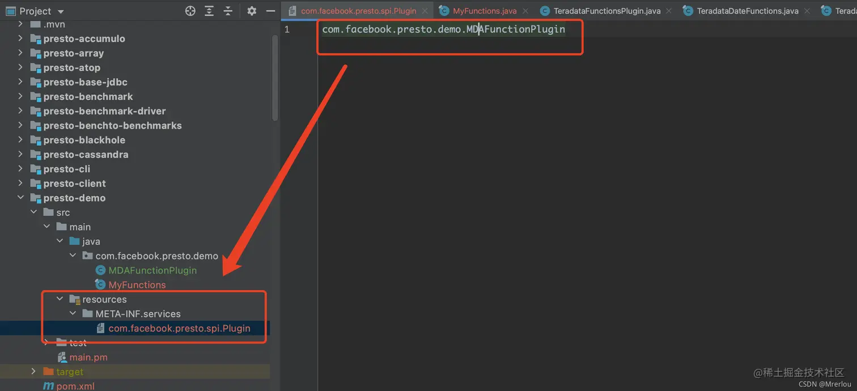Click in editor line 1 text

[443, 29]
